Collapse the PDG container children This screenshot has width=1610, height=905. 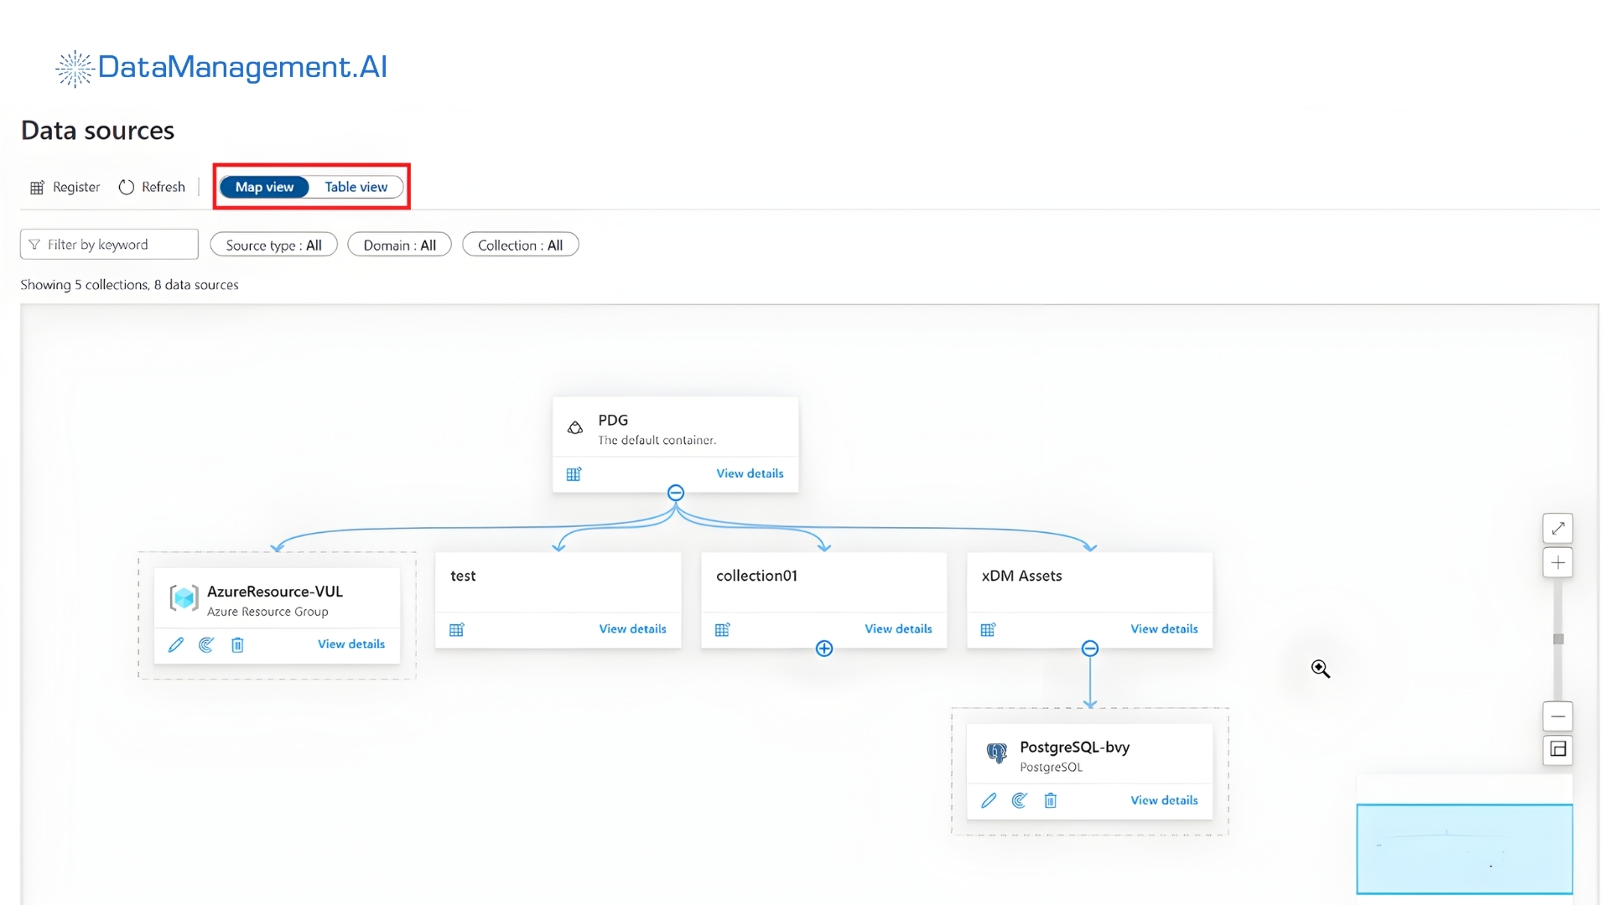(x=676, y=493)
